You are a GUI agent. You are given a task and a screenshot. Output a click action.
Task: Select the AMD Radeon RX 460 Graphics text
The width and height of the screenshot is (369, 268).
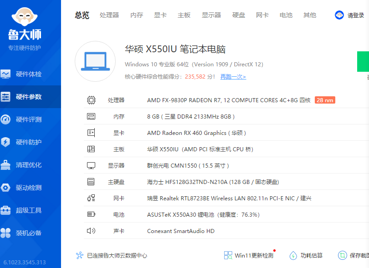click(196, 133)
